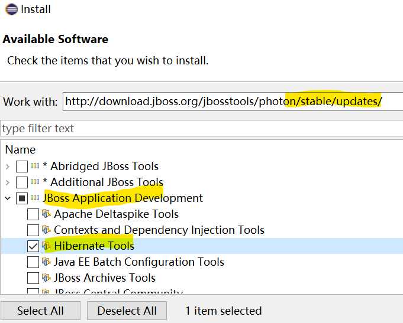
Task: Check the JBoss Archives Tools checkbox
Action: tap(33, 278)
